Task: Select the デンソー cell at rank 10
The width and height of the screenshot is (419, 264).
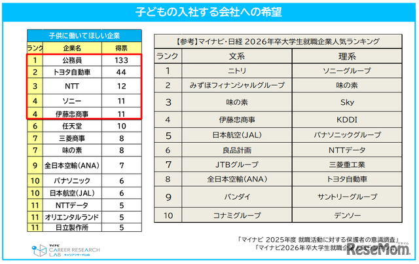Action: [x=347, y=216]
